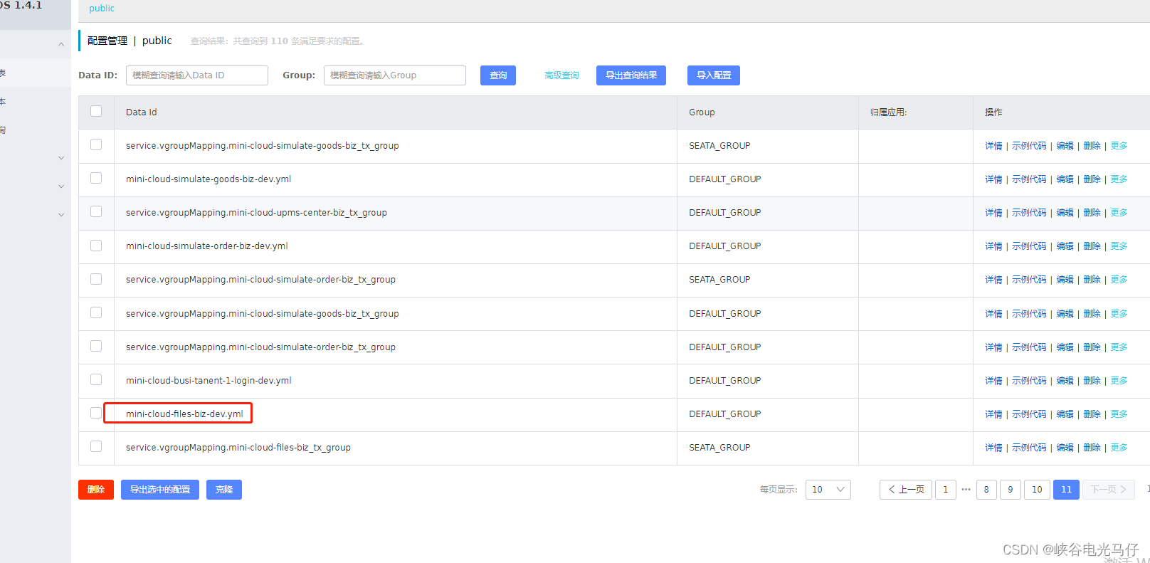This screenshot has width=1150, height=563.
Task: Open 示例代码 for mini-cloud-busi-tanent-1-login-dev.yml
Action: pyautogui.click(x=1029, y=381)
